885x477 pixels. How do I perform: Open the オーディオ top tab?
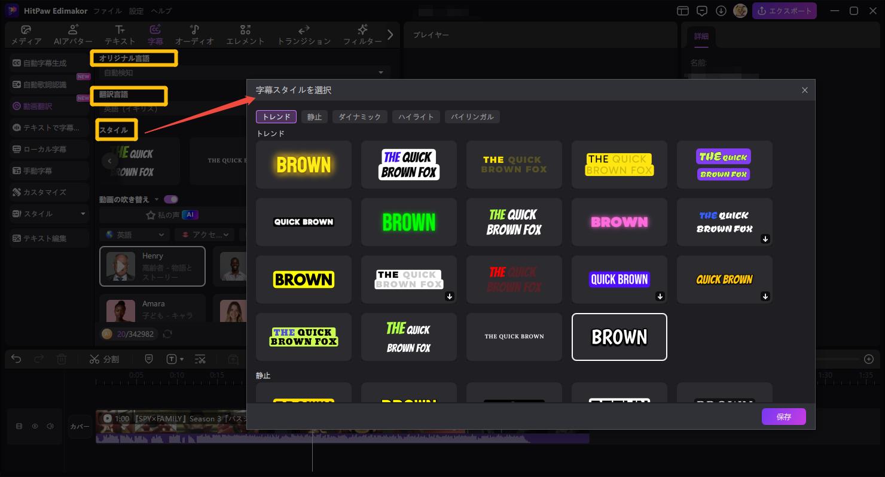click(194, 35)
